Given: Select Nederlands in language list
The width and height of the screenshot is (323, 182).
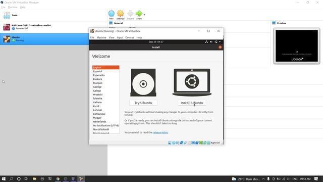Looking at the screenshot, I should 105,122.
